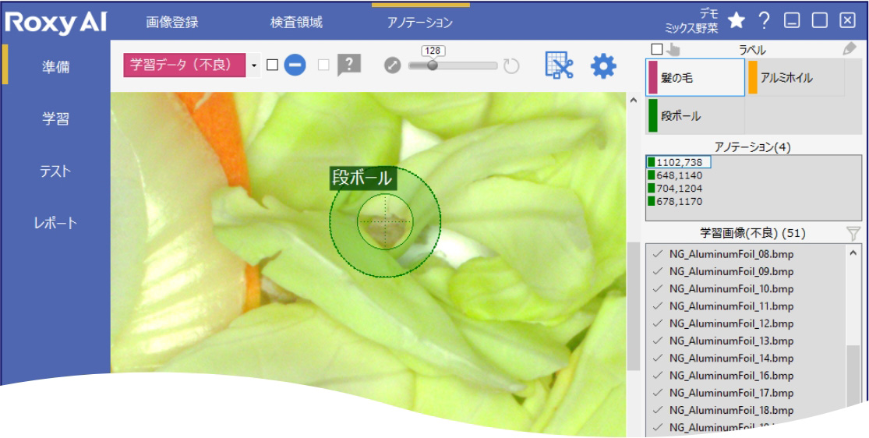The image size is (869, 438).
Task: Click the orange アルミホイル color swatch
Action: (753, 78)
